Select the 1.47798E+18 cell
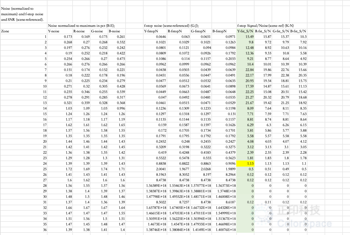Screen dimensions: 350x235 point(155,197)
